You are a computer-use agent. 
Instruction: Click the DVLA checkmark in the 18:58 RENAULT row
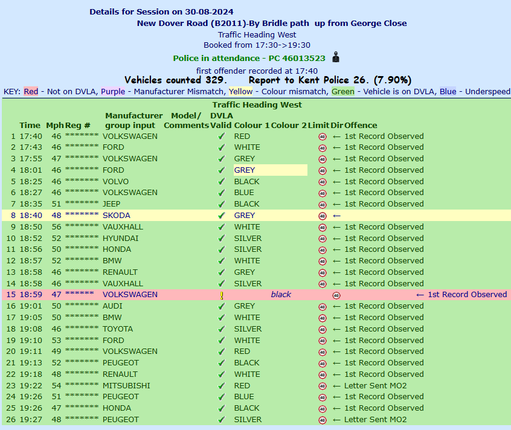[221, 272]
